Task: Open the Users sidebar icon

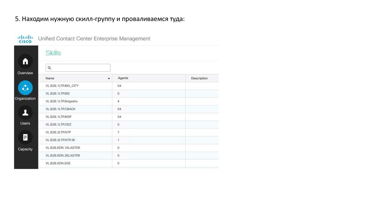Action: [x=25, y=113]
